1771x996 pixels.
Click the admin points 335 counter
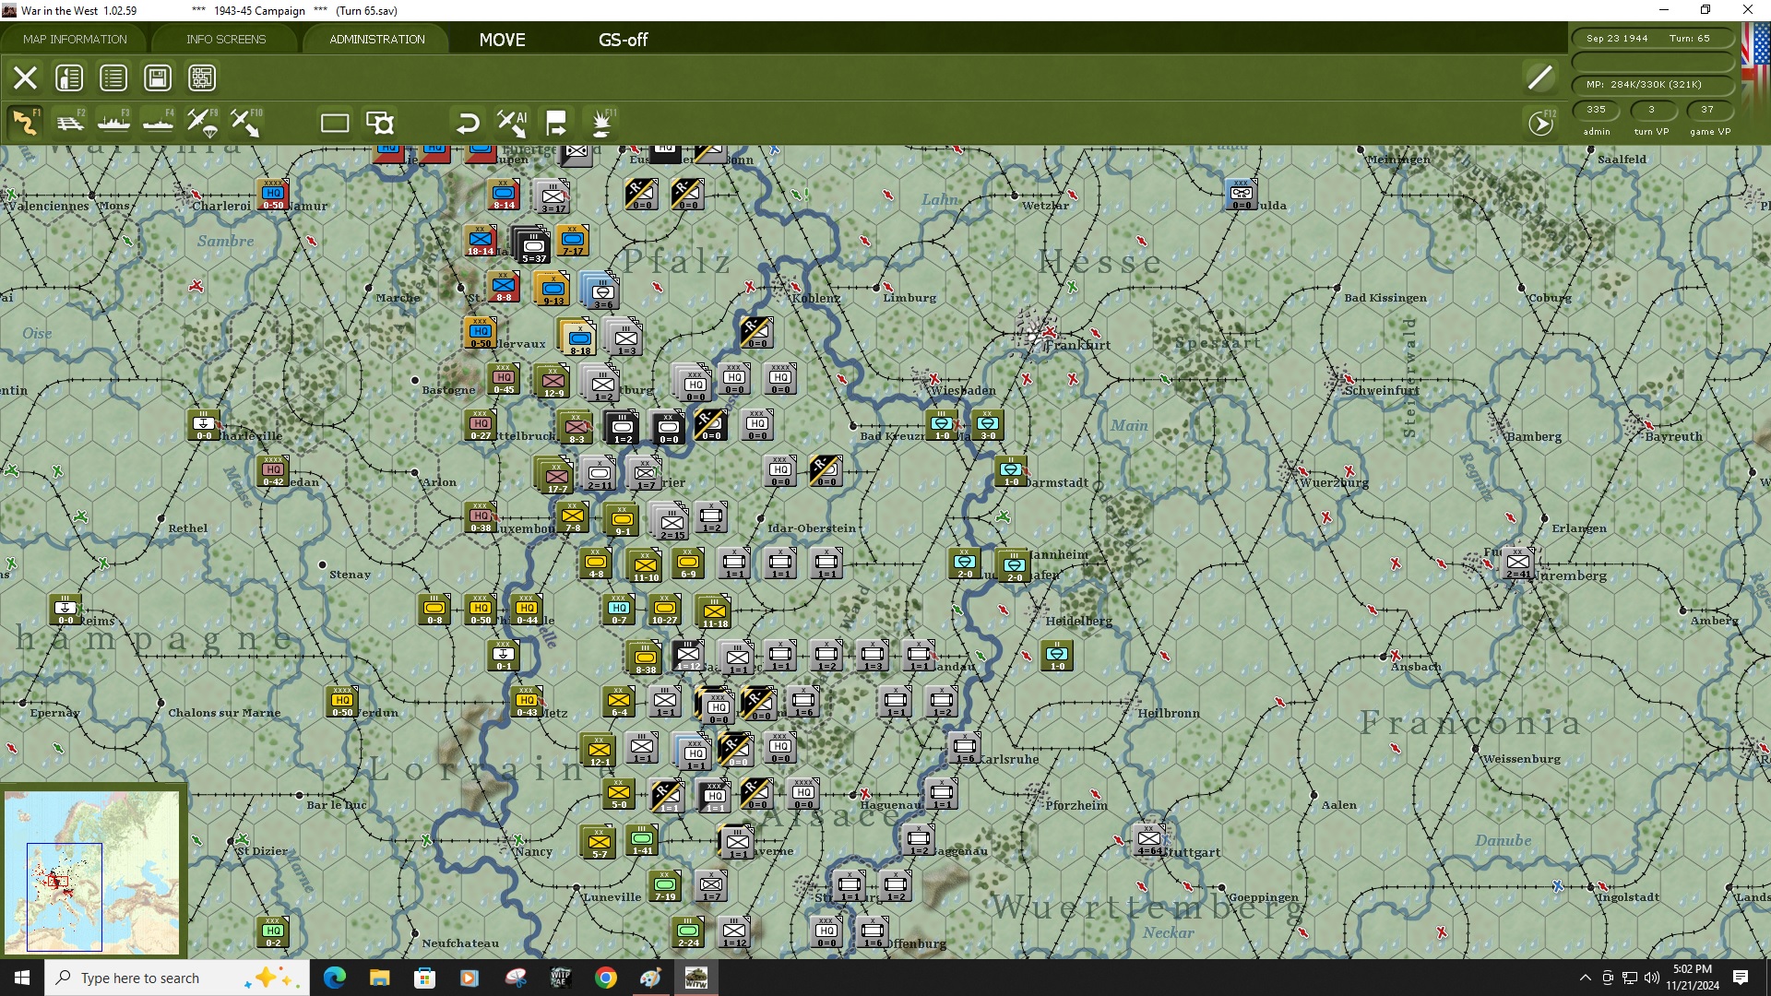click(x=1596, y=110)
